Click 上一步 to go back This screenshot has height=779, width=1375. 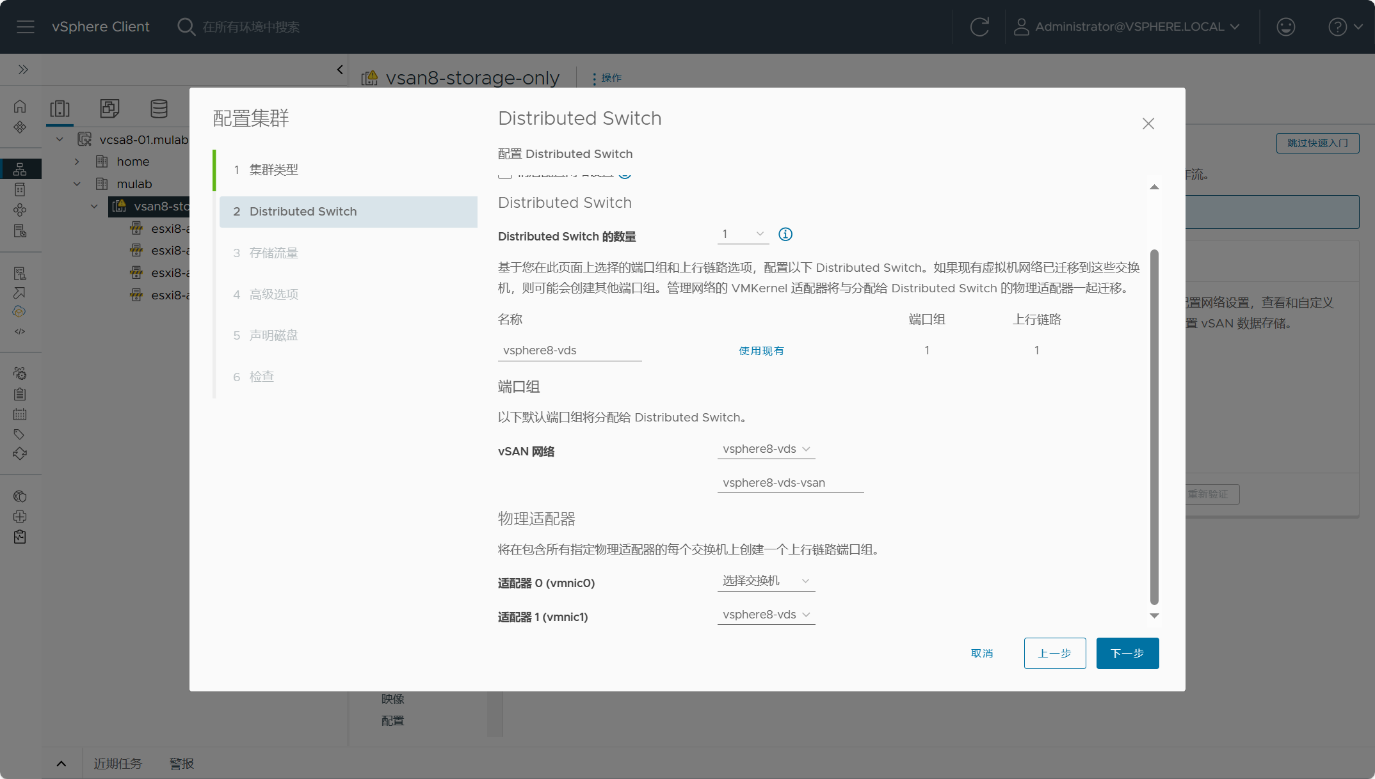(1055, 654)
